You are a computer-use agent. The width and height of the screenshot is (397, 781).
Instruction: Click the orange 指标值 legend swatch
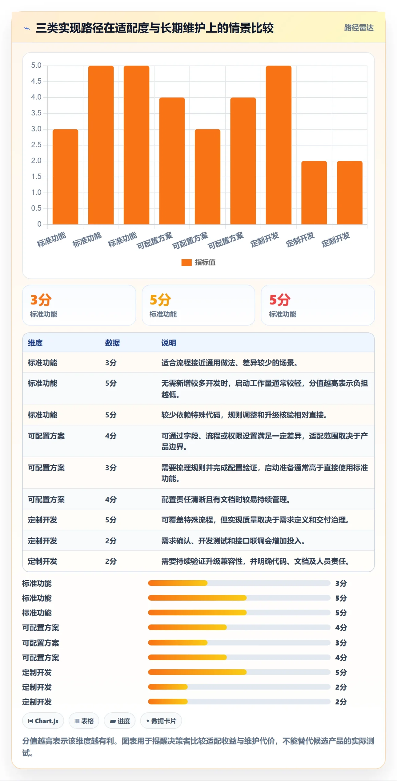tap(186, 262)
